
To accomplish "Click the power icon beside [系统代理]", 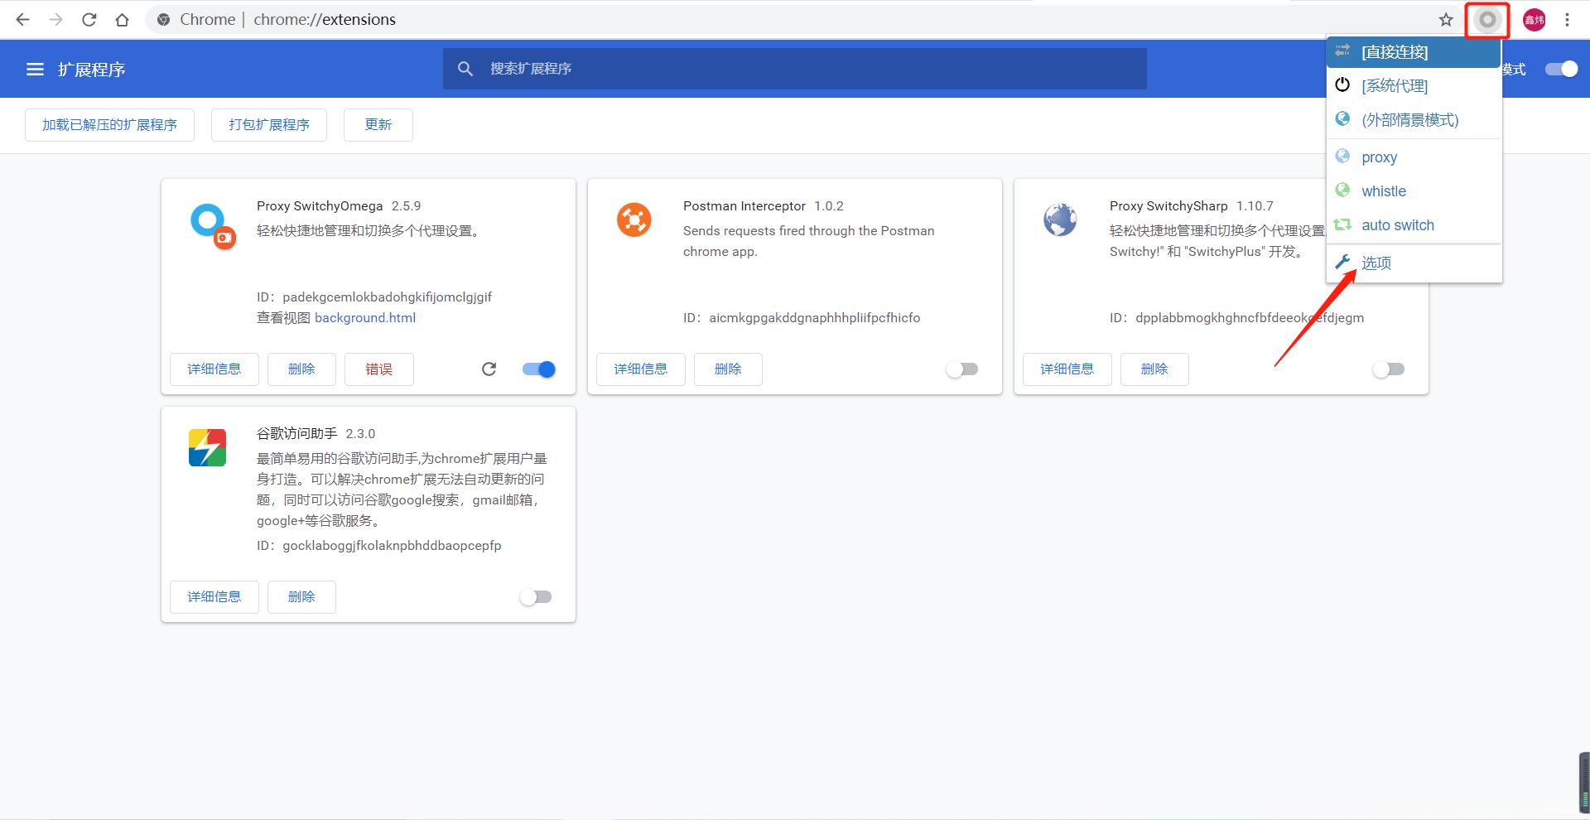I will 1342,84.
